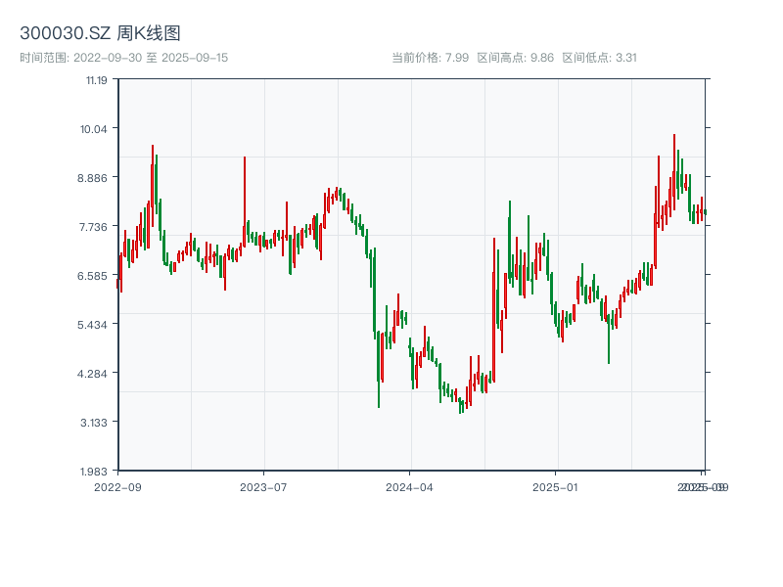The image size is (783, 587).
Task: Click the y-axis value 3.133
Action: pos(93,423)
